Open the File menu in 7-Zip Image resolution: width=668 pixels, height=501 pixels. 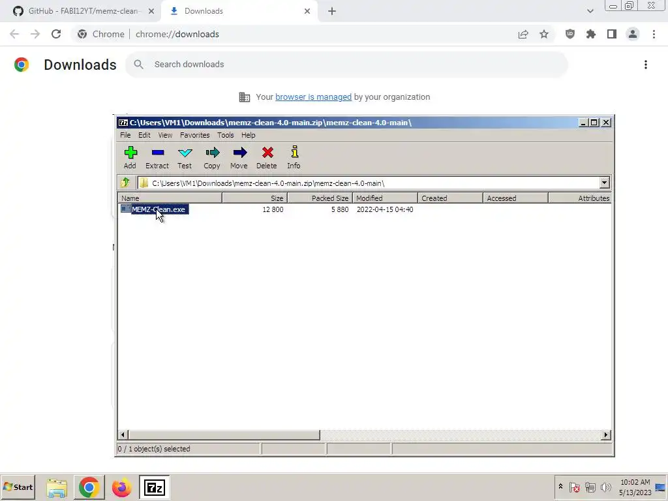[x=125, y=135]
